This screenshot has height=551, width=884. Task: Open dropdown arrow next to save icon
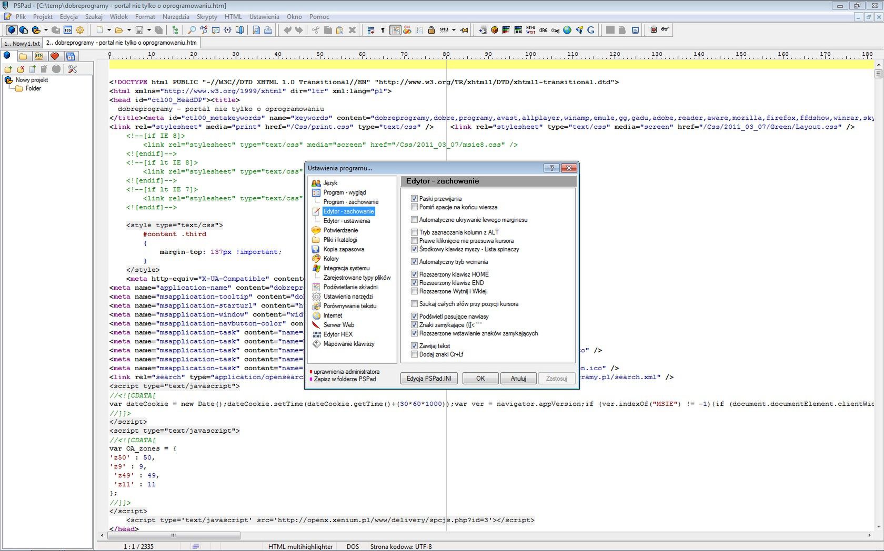point(149,30)
